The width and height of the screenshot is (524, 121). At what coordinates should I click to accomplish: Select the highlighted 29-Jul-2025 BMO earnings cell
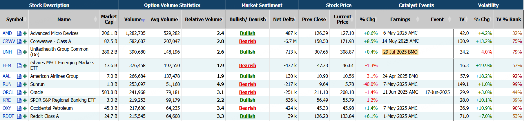tap(400, 52)
